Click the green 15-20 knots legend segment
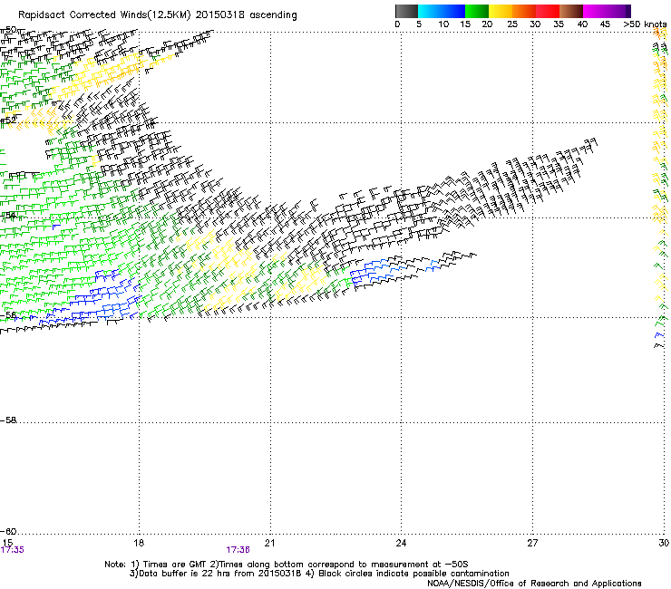The height and width of the screenshot is (589, 671). 477,11
